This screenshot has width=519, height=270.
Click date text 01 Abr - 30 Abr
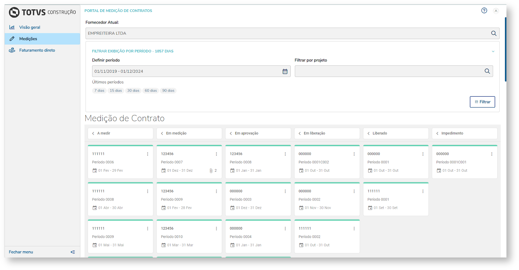(111, 208)
